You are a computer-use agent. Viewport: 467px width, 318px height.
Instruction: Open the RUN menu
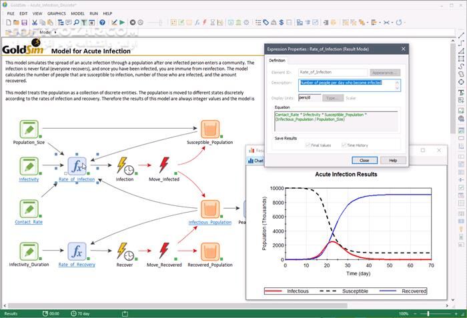coord(93,13)
